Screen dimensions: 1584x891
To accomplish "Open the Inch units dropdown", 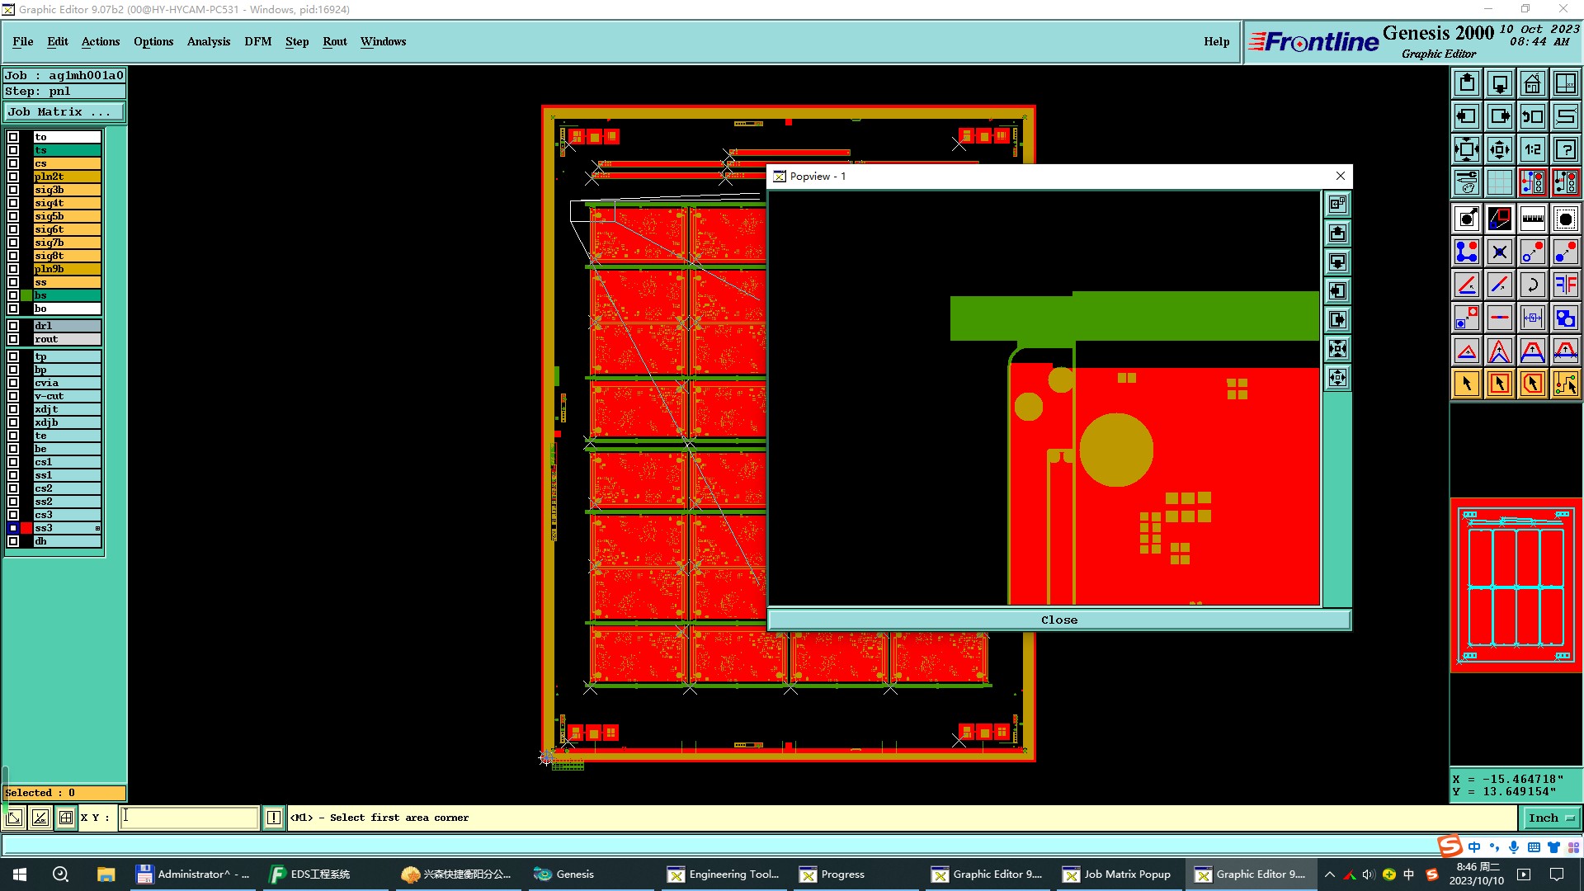I will click(x=1550, y=818).
